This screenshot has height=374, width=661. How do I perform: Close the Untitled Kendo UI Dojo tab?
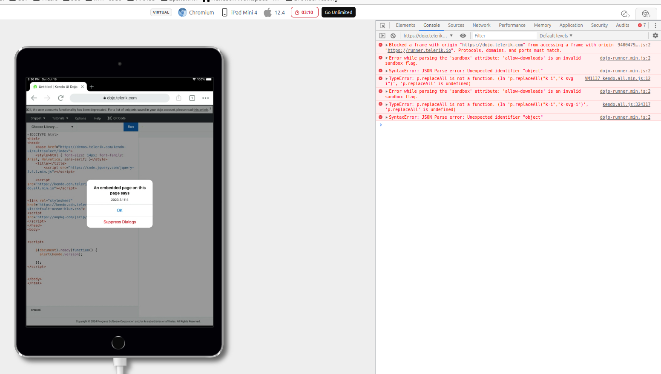coord(83,87)
